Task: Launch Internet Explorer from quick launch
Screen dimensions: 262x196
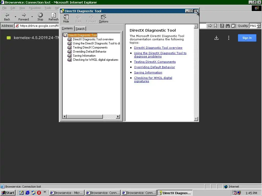Action: [x=27, y=193]
